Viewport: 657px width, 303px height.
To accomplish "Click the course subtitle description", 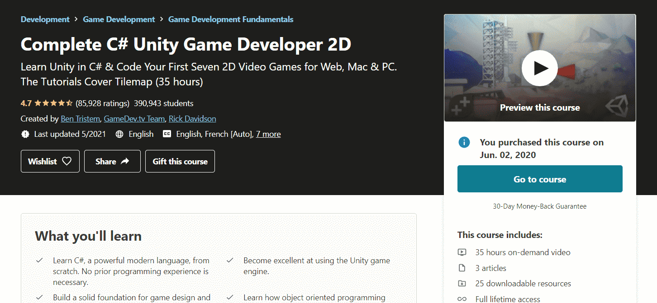I will (209, 74).
